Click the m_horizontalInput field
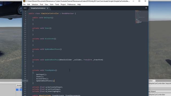This screenshot has height=96, width=171. (54, 87)
